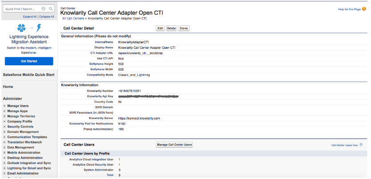Click the Administer section heading
The image size is (371, 179).
pyautogui.click(x=12, y=99)
